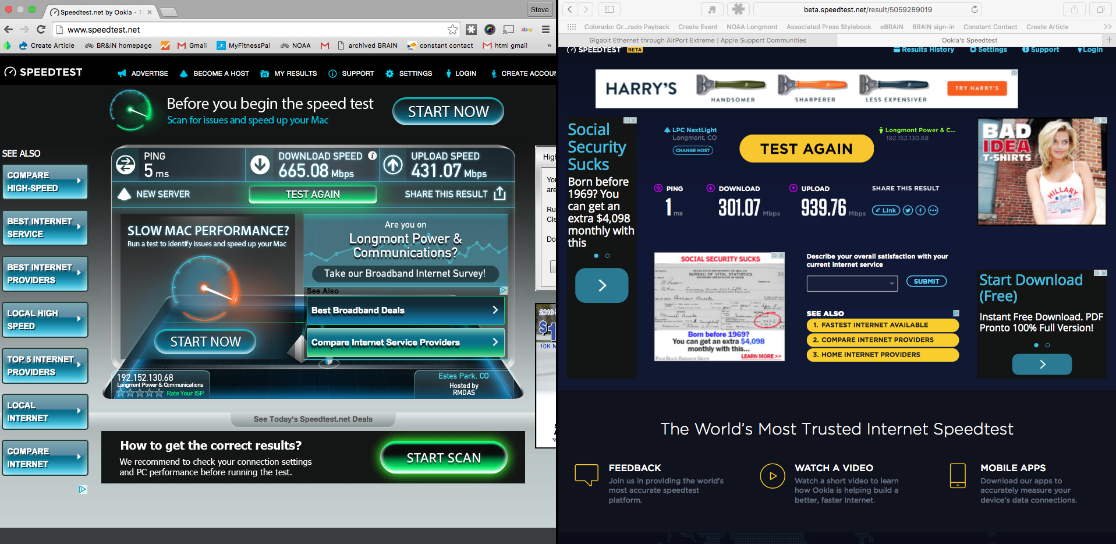Click the download speed info icon
The image size is (1116, 544).
[x=373, y=156]
